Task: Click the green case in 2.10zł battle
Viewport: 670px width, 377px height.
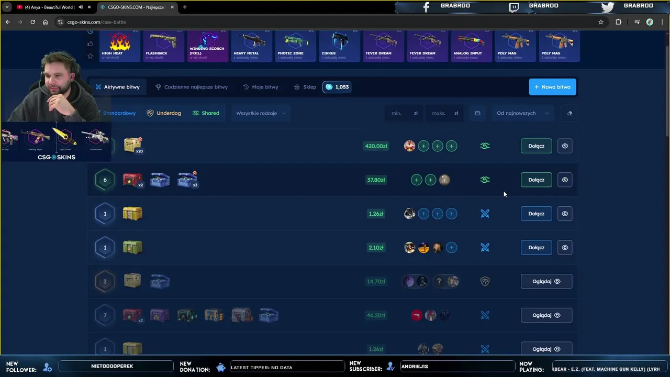Action: tap(132, 247)
